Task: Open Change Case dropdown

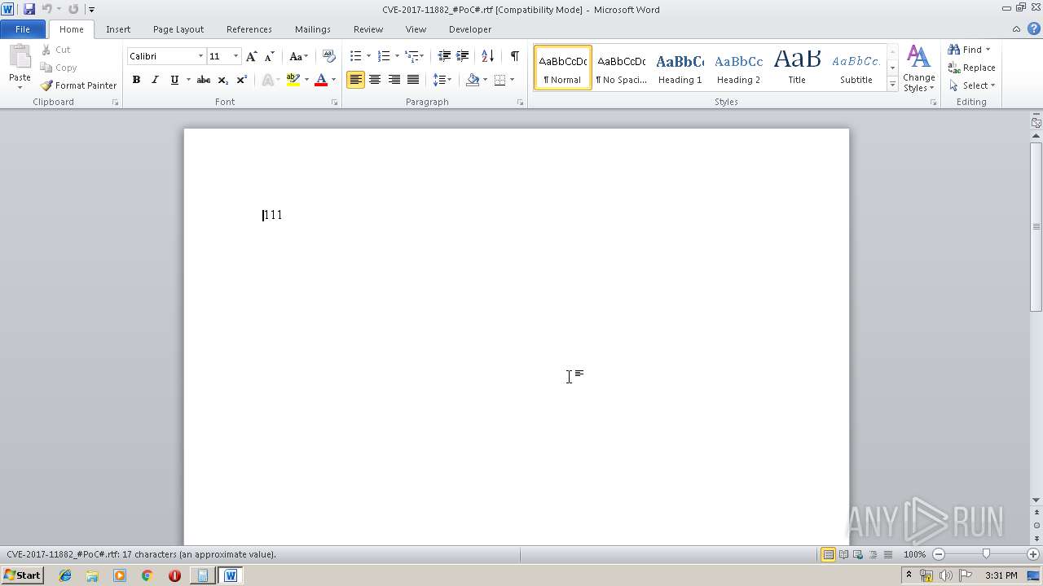Action: [299, 56]
